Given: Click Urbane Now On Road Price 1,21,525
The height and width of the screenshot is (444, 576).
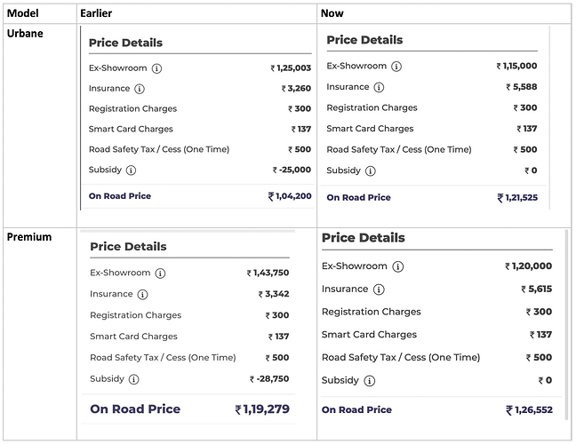Looking at the screenshot, I should tap(517, 198).
